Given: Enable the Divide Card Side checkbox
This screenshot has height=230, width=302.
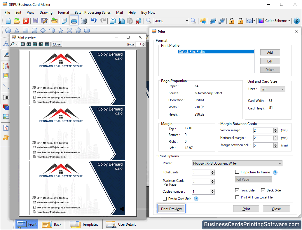Looking at the screenshot, I should coord(165,198).
